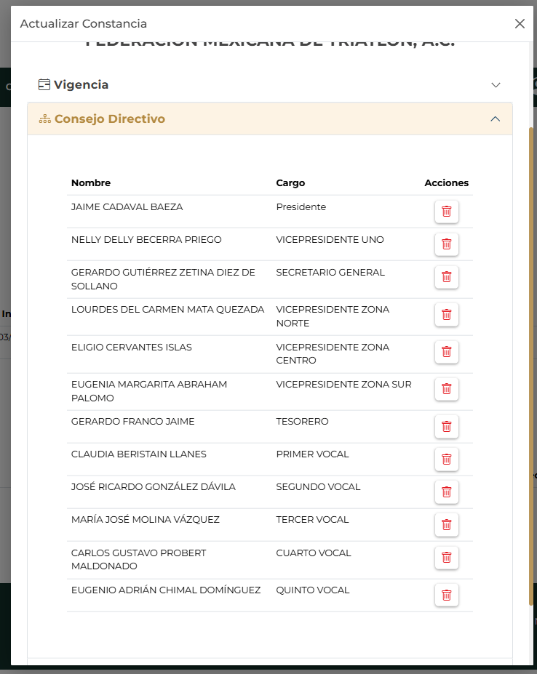Screen dimensions: 537x674
Task: Click the name GERARDO FRANCO JAIME
Action: (133, 421)
